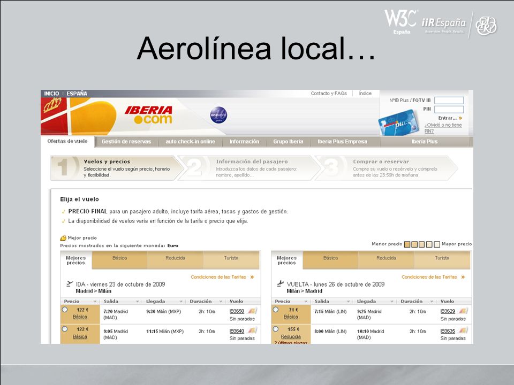Sort return flights by Duración arrow
The width and height of the screenshot is (514, 385).
(x=432, y=302)
